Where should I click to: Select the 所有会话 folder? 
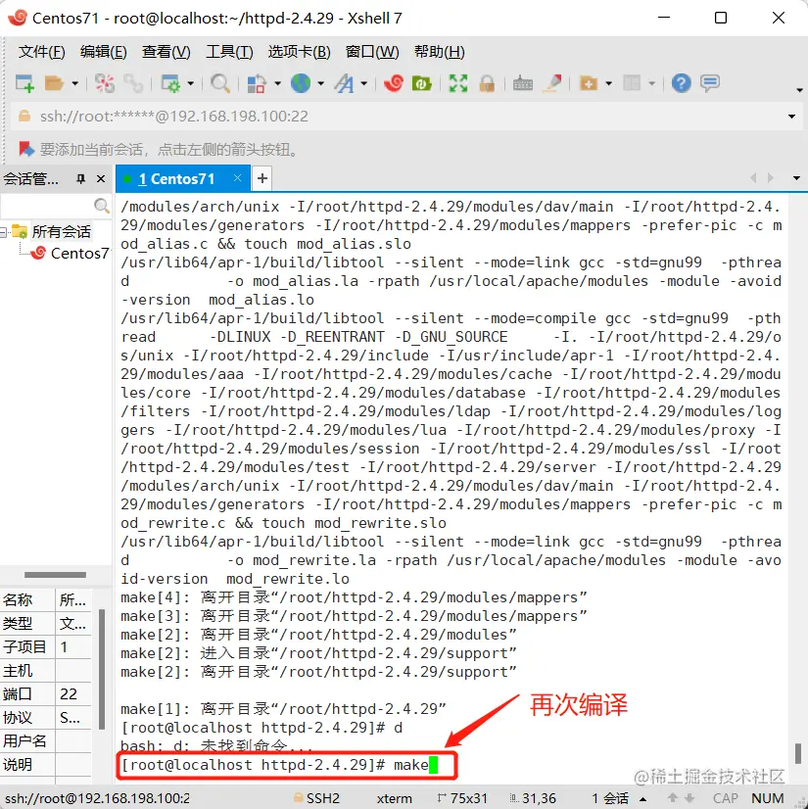tap(61, 232)
